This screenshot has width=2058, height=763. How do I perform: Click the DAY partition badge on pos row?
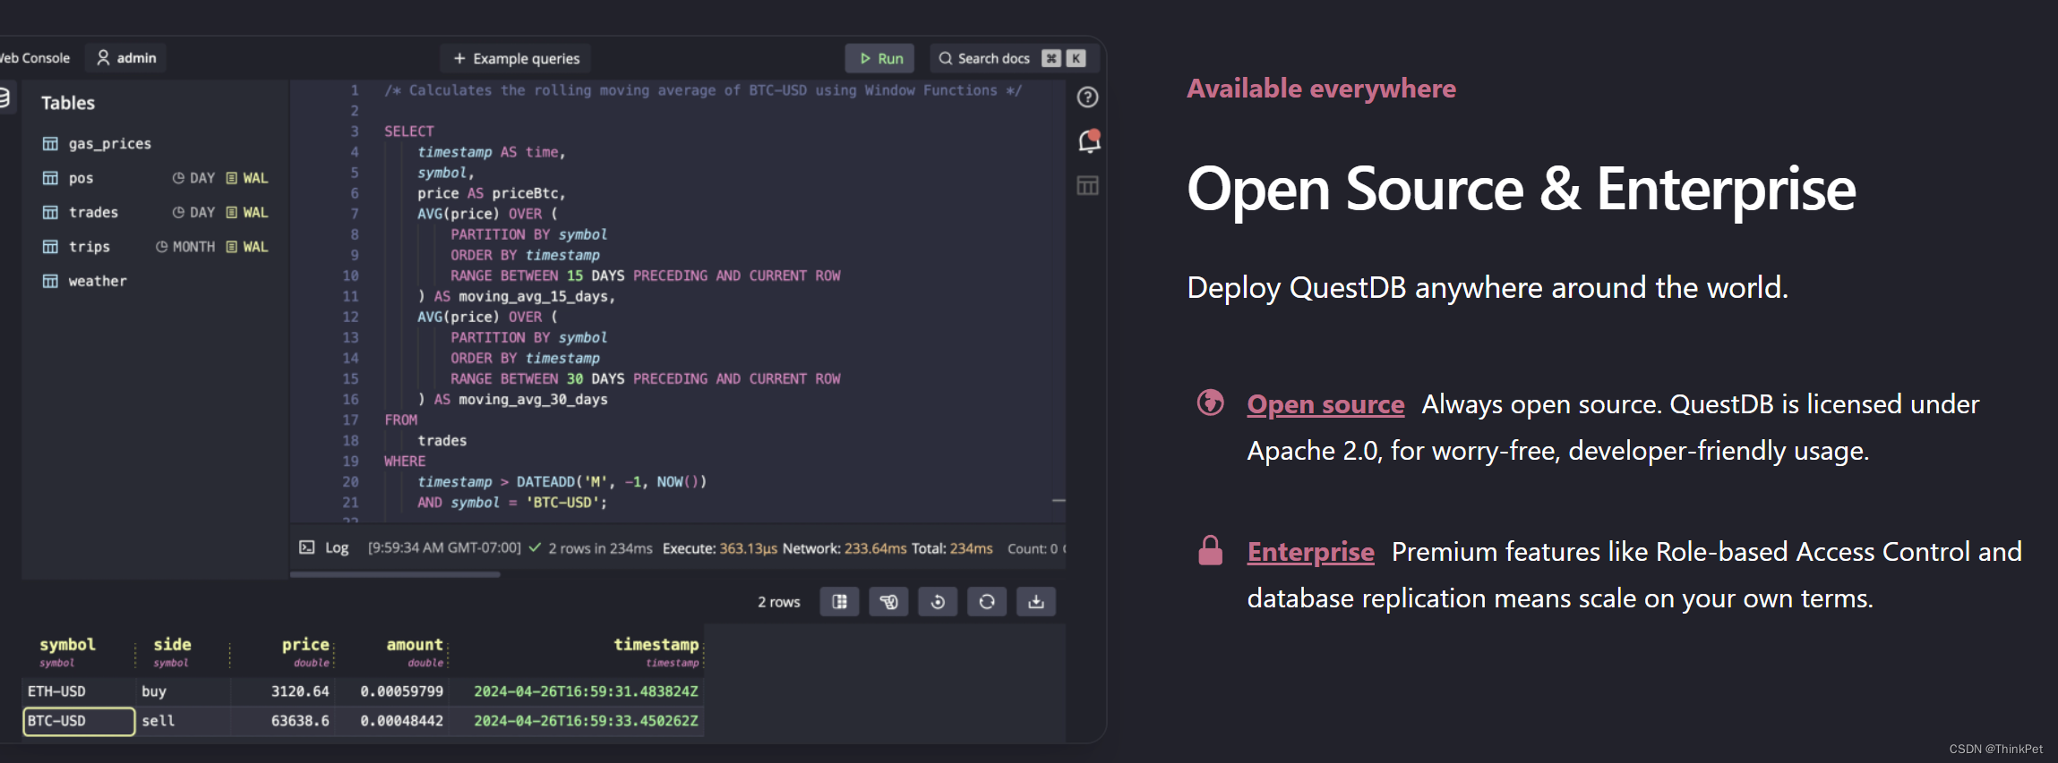193,178
